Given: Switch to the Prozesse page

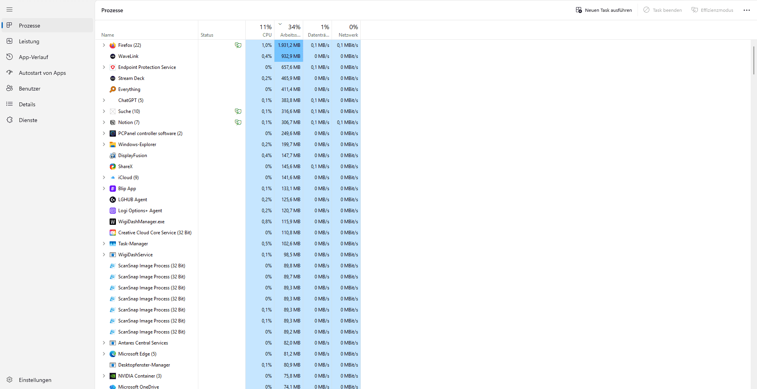Looking at the screenshot, I should point(47,26).
